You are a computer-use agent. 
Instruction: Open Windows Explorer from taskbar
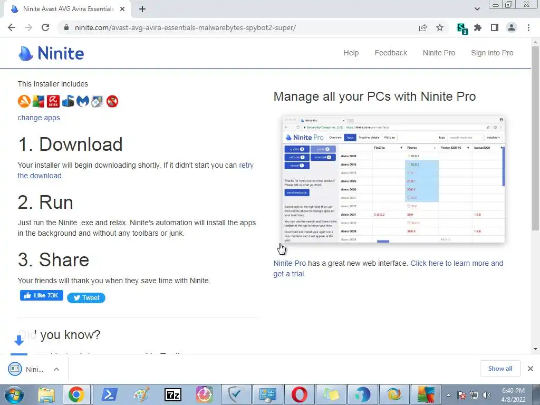tap(46, 394)
